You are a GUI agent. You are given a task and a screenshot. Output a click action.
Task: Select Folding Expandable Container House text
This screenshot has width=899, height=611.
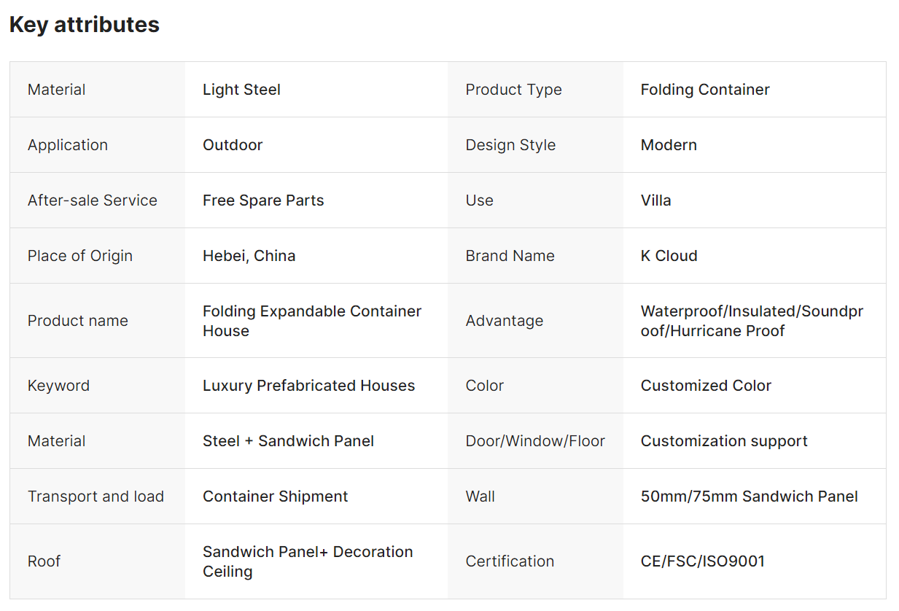pyautogui.click(x=311, y=321)
